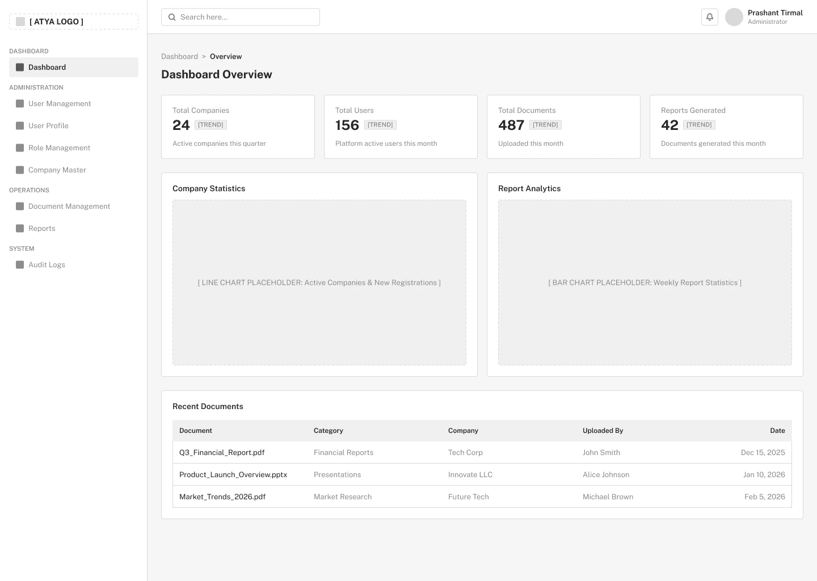Open Market_Trends_2026.pdf document
Viewport: 817px width, 581px height.
(222, 496)
